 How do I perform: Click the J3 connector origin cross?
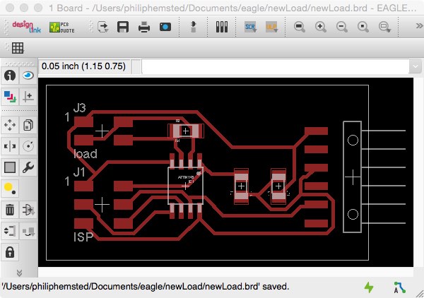[102, 131]
